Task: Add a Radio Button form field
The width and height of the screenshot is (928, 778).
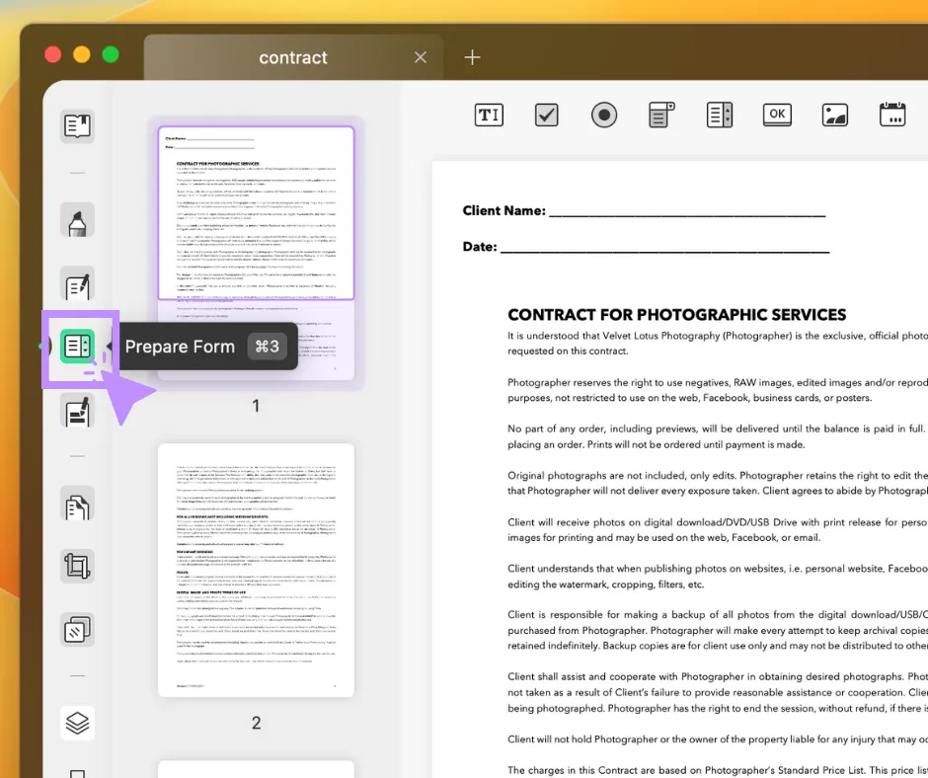Action: click(603, 115)
